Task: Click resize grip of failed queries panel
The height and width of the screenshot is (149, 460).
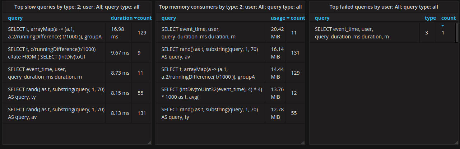Action: coord(456,143)
